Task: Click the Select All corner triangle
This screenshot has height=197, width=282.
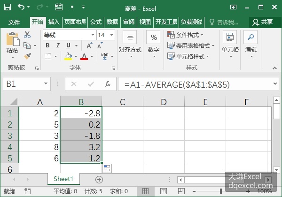Action: coord(14,101)
